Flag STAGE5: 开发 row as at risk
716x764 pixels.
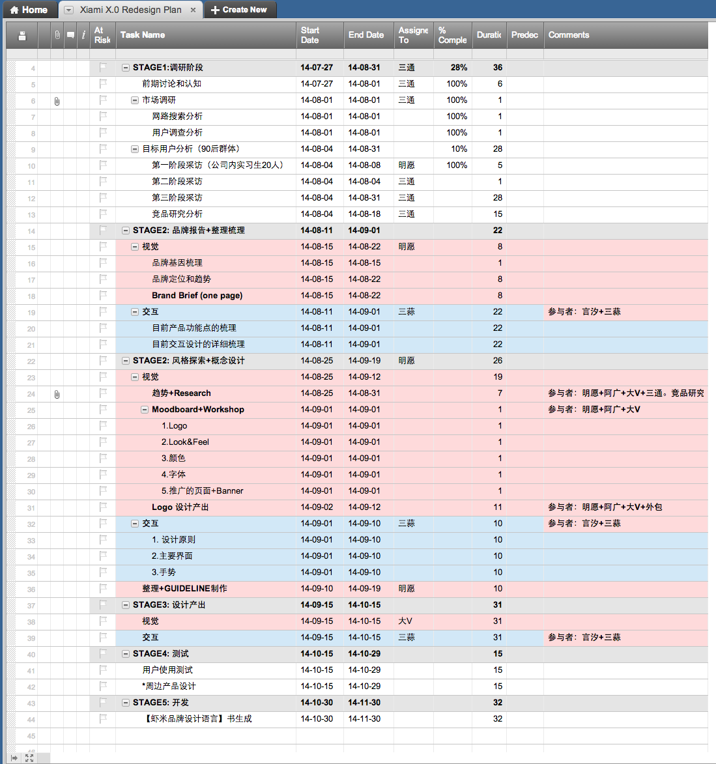coord(103,703)
